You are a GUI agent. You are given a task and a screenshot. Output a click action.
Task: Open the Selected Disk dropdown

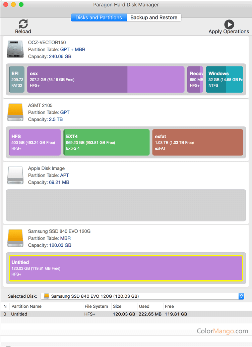tap(142, 296)
